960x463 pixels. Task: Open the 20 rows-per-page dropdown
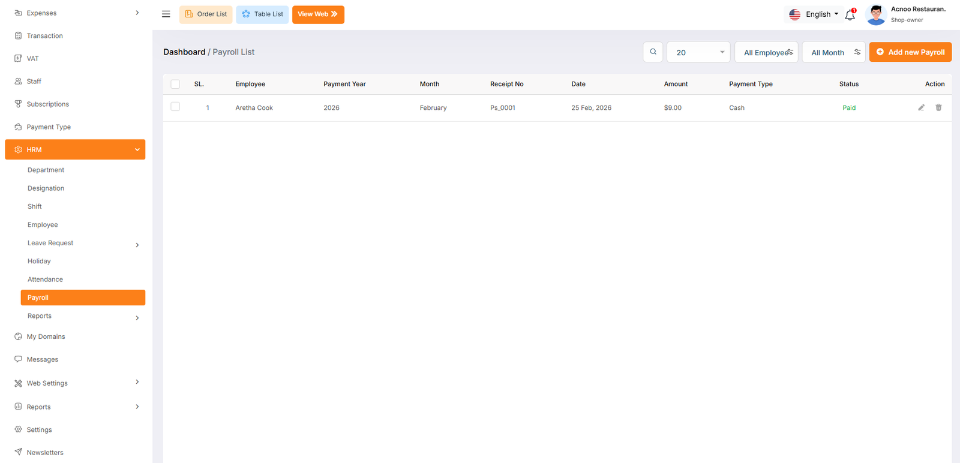coord(698,53)
